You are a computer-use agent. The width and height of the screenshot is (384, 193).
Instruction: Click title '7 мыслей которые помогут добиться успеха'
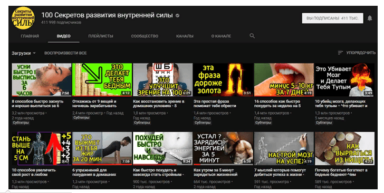tap(280, 172)
